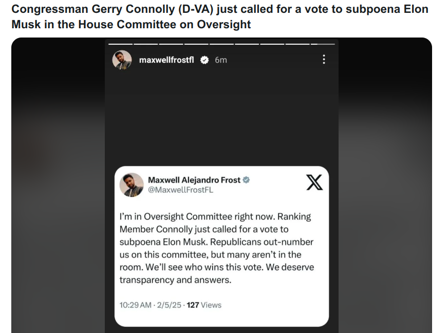Open the three-dot story options menu
The image size is (448, 333).
pos(324,60)
